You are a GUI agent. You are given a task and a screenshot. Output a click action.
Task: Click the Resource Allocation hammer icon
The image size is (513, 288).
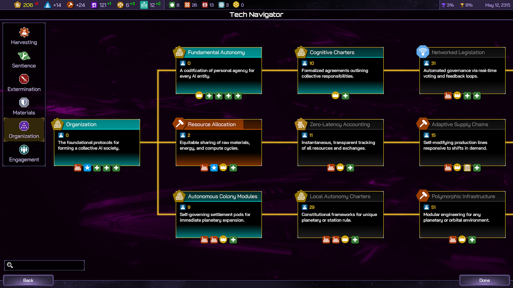(179, 124)
